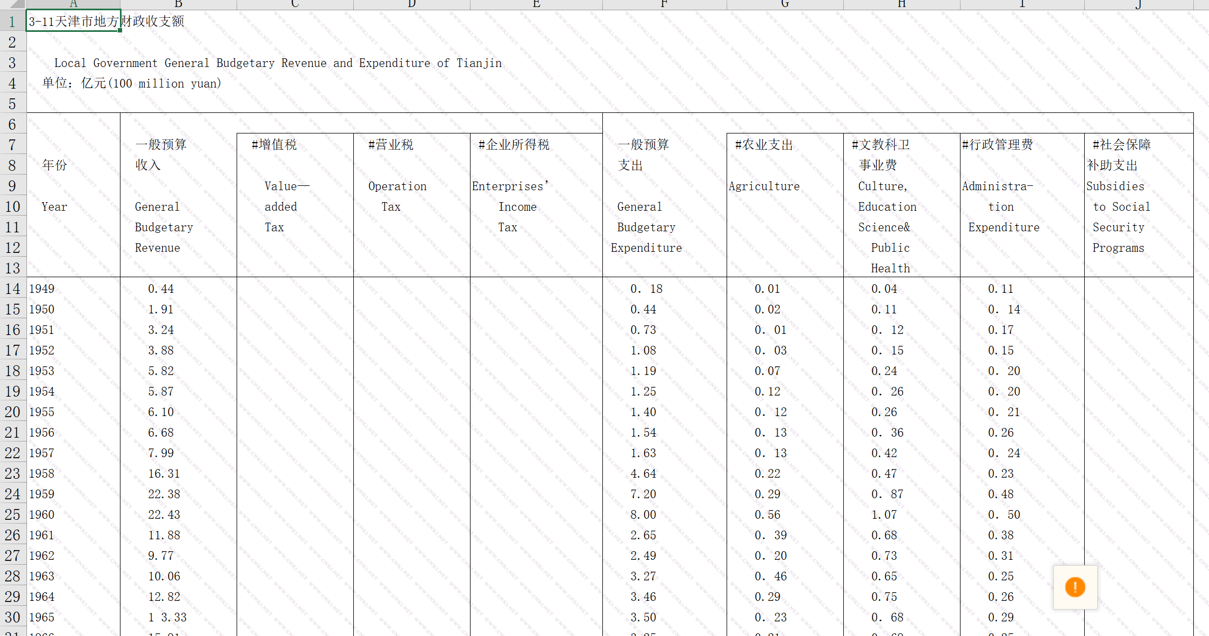Click the 'Subsidies' header cell
The image size is (1209, 636).
coord(1115,186)
